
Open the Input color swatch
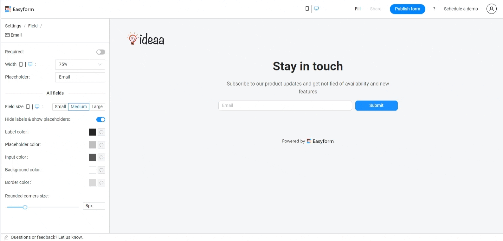(x=93, y=158)
